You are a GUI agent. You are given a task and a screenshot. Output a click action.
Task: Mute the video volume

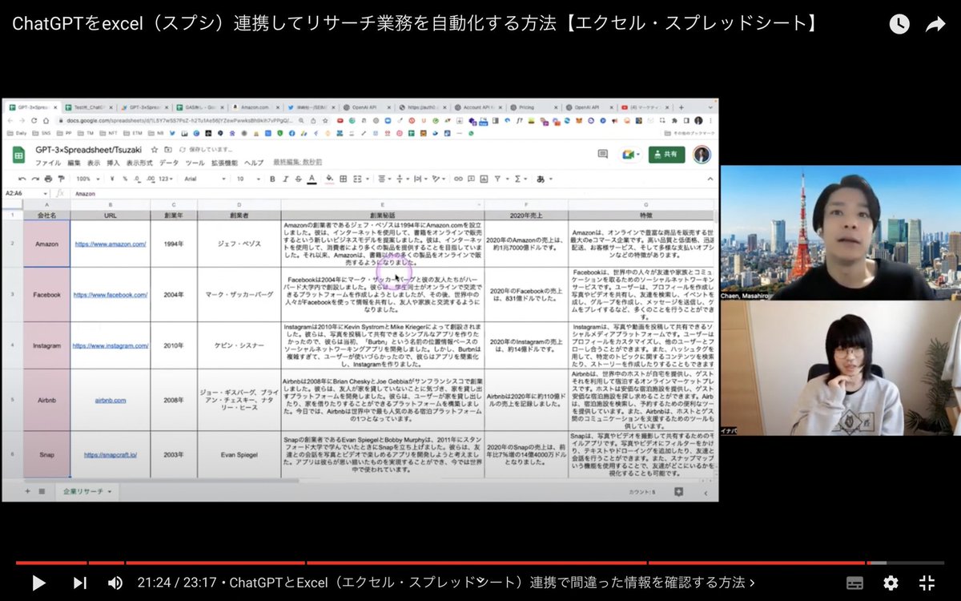point(115,583)
